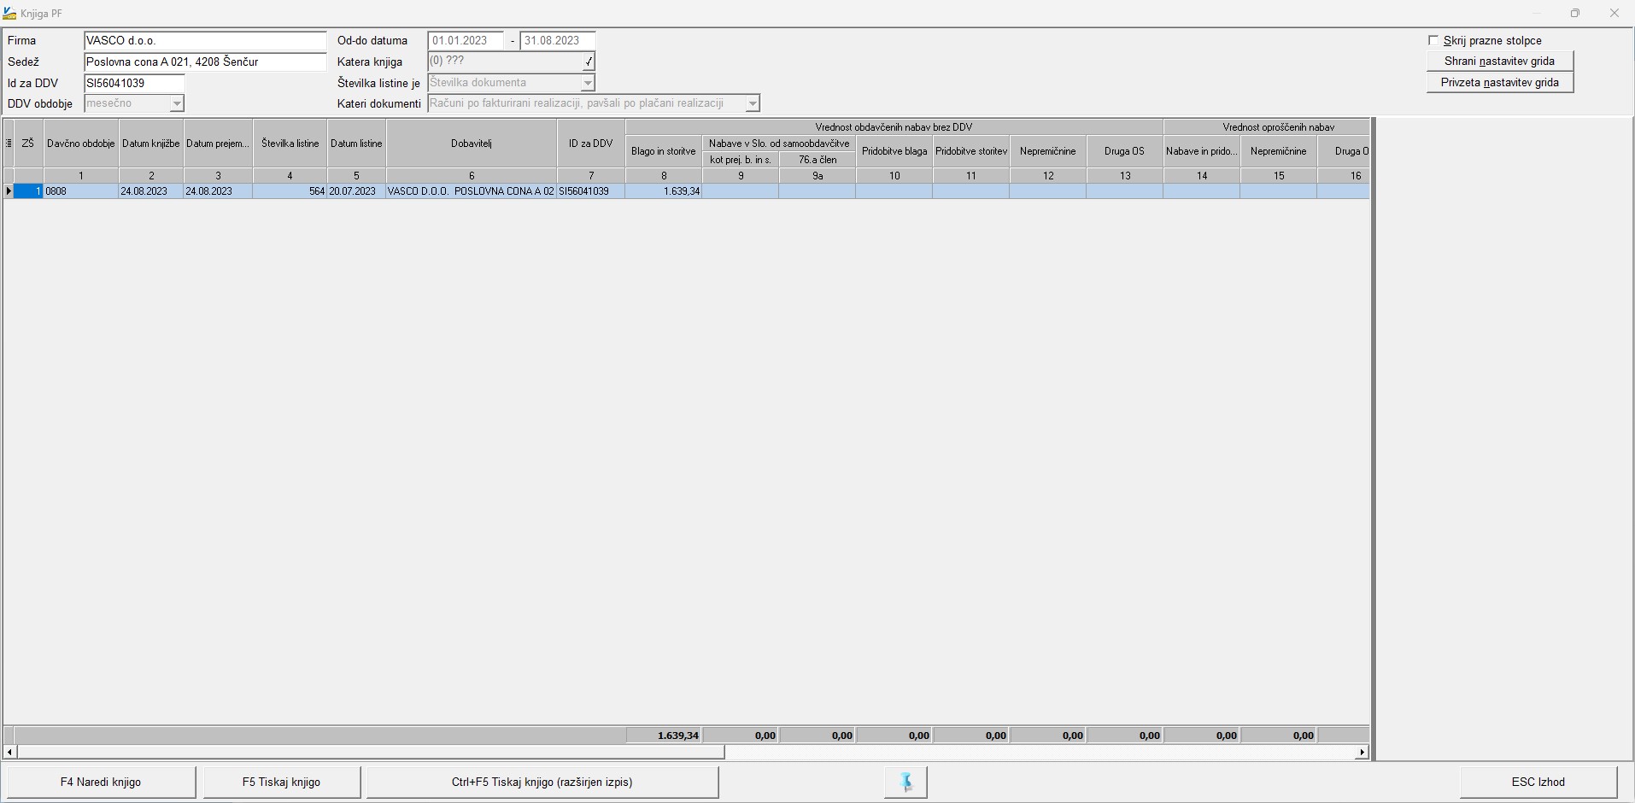Click Privzeta nastavitev grida button
The width and height of the screenshot is (1635, 803).
(1499, 83)
